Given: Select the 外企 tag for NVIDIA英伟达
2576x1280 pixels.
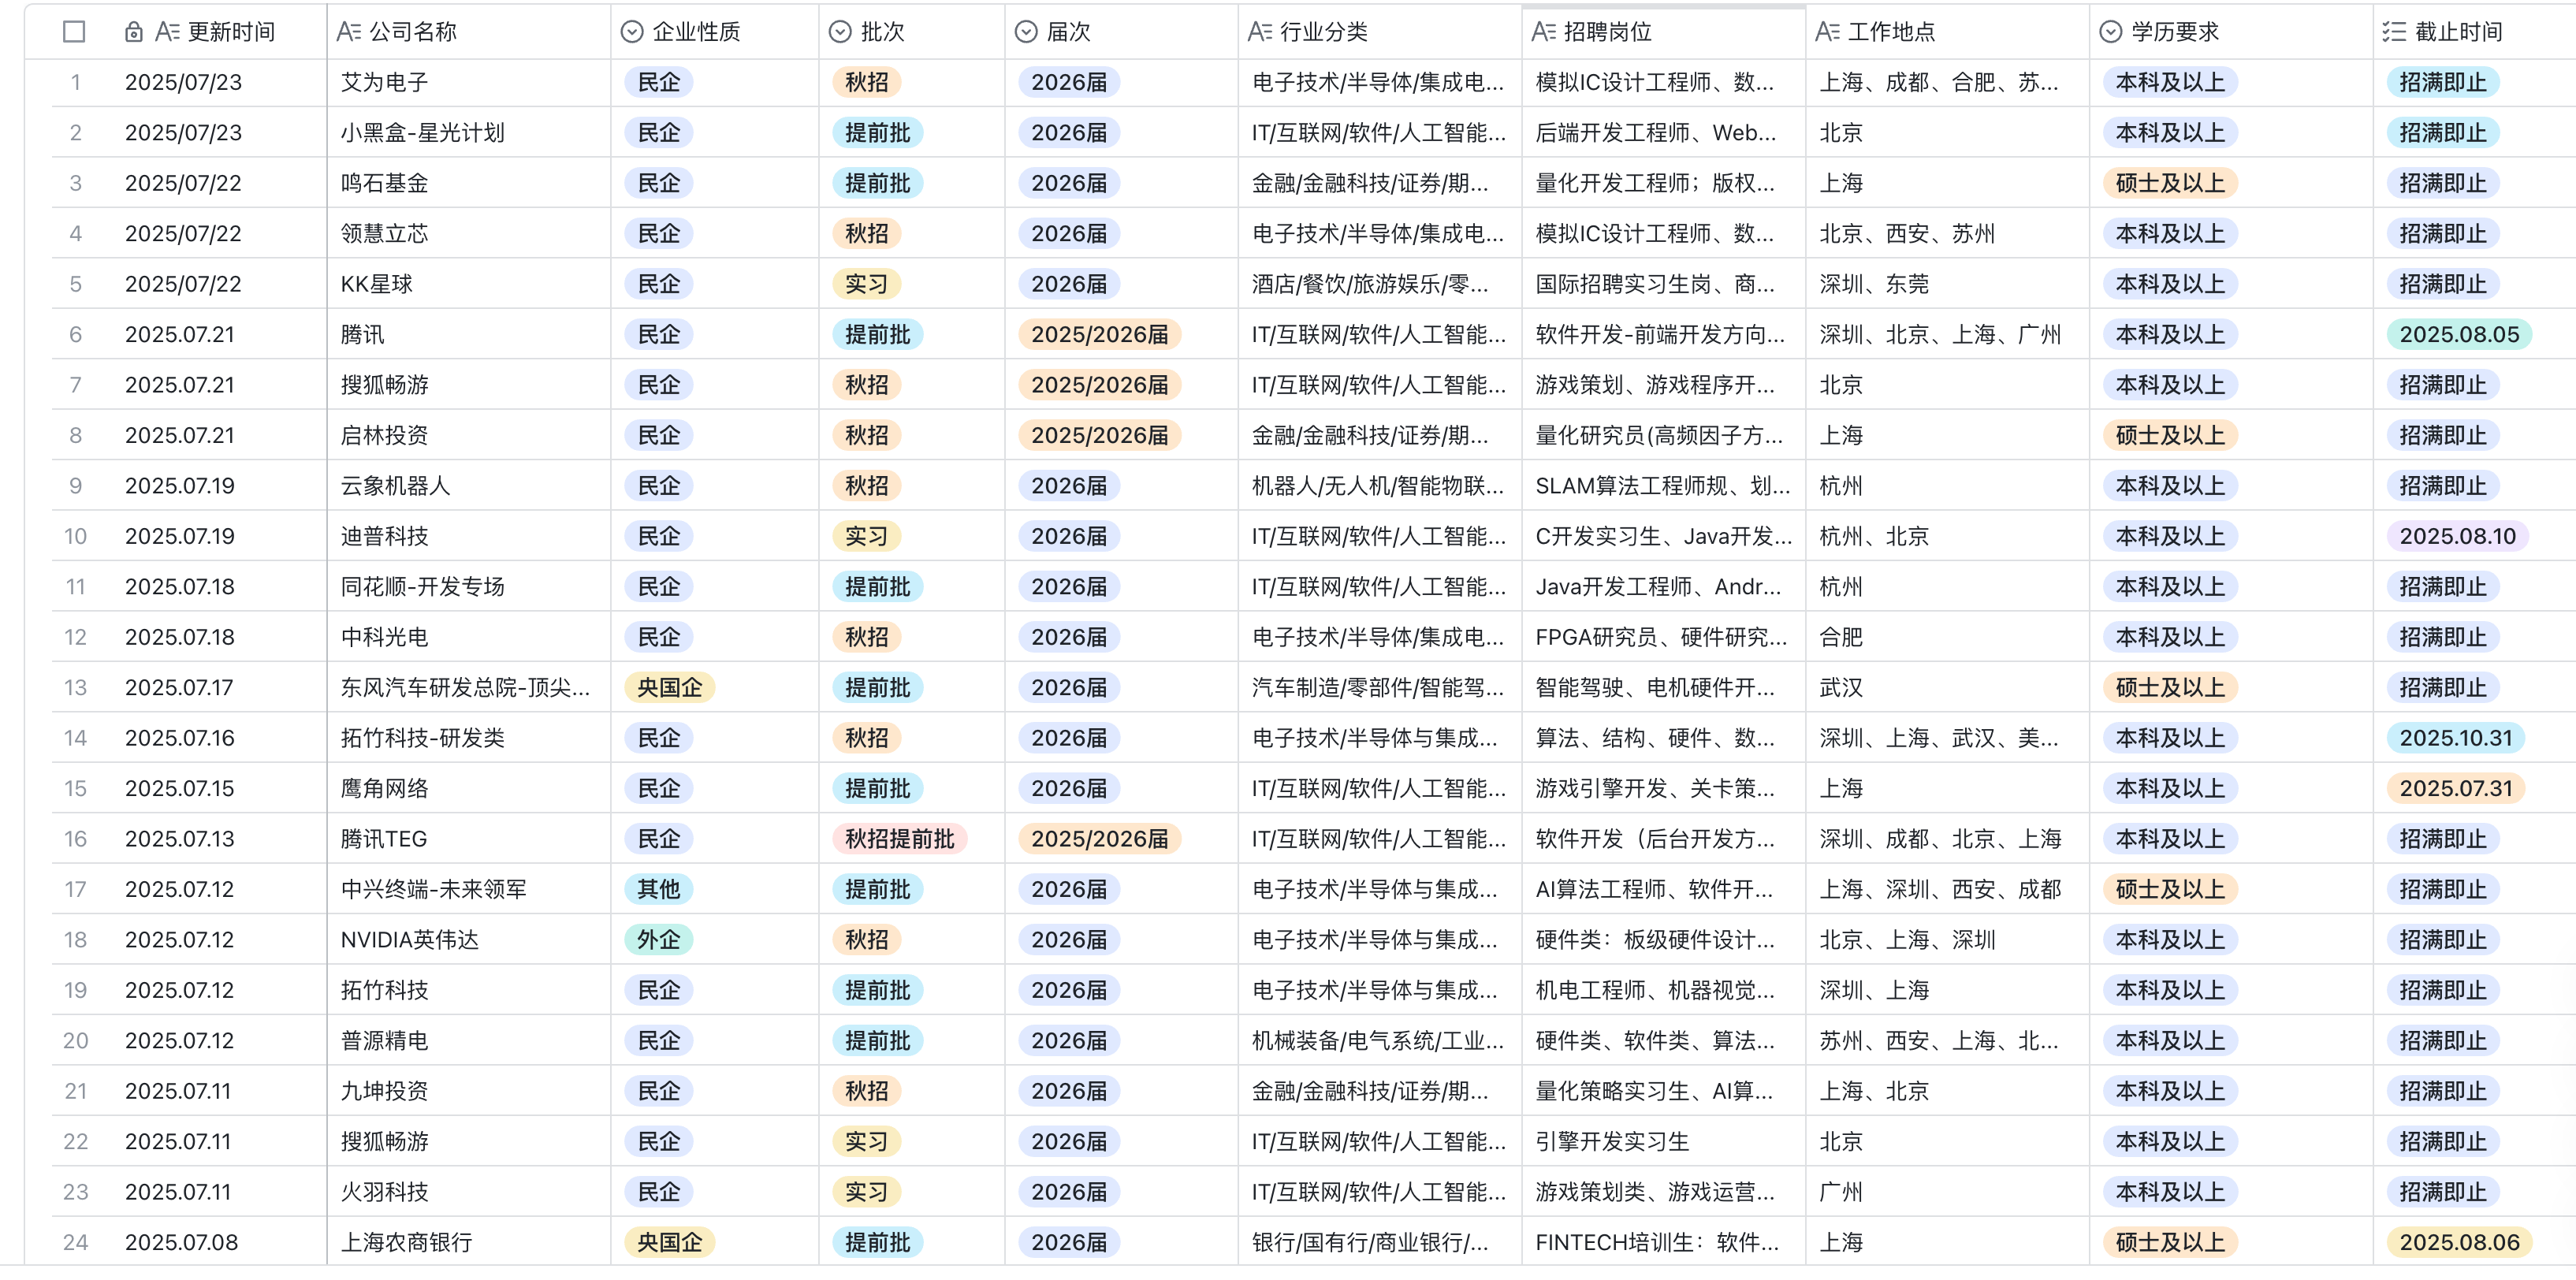Looking at the screenshot, I should click(659, 940).
